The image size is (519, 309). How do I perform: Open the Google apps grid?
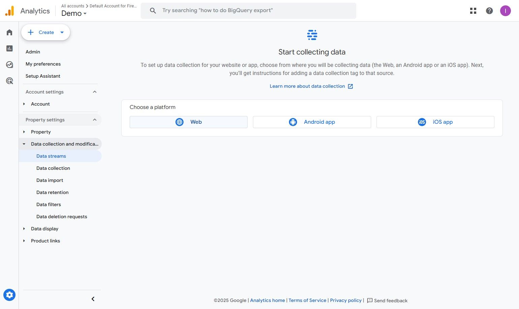(x=473, y=10)
